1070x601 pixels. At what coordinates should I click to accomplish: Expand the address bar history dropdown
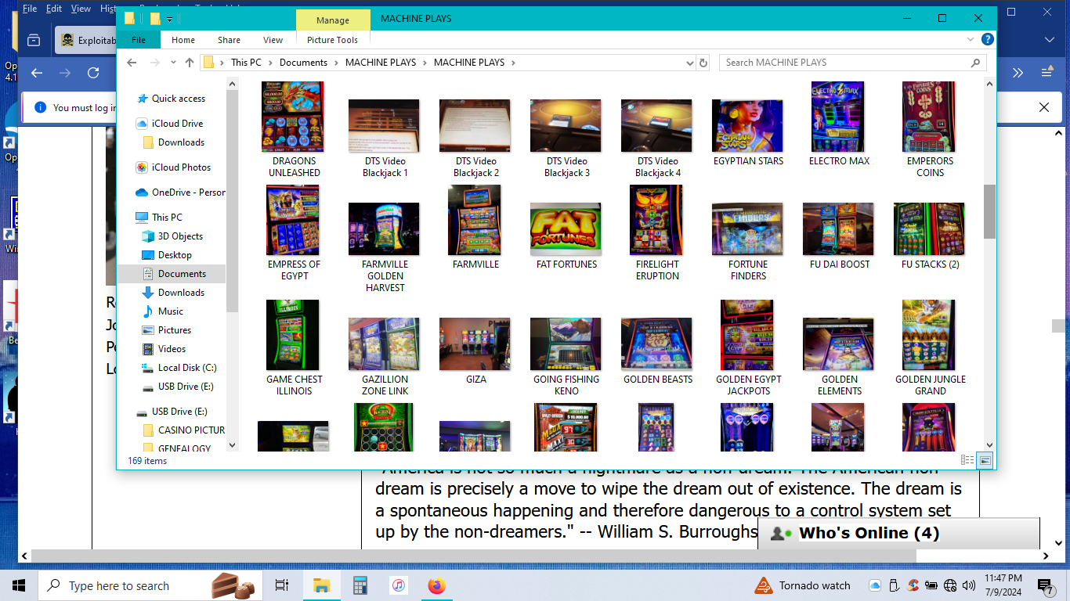(x=689, y=63)
